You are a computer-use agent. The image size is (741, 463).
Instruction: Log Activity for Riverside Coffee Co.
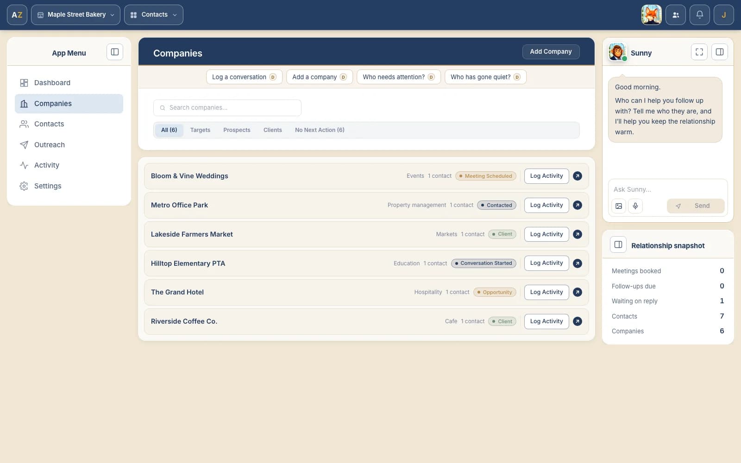coord(546,321)
